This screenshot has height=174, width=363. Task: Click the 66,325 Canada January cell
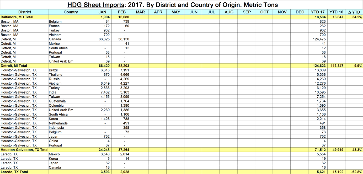pyautogui.click(x=103, y=39)
